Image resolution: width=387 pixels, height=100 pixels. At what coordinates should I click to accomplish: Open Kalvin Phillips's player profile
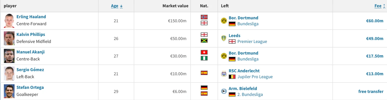[31, 34]
